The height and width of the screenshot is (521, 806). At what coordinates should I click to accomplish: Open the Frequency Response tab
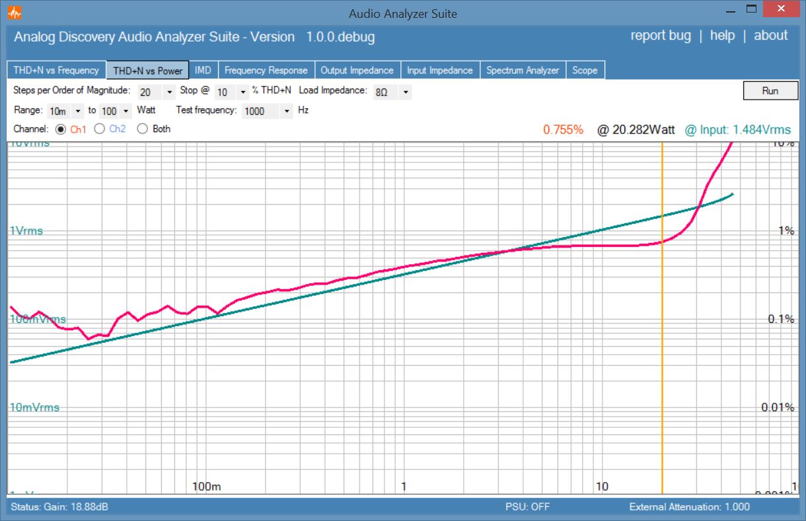click(266, 70)
